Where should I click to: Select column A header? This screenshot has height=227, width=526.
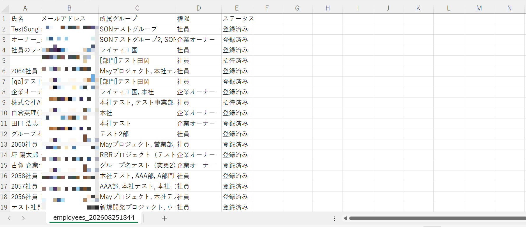(25, 8)
